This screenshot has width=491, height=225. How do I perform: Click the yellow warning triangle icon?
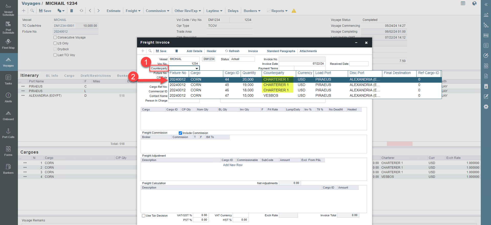pos(294,11)
